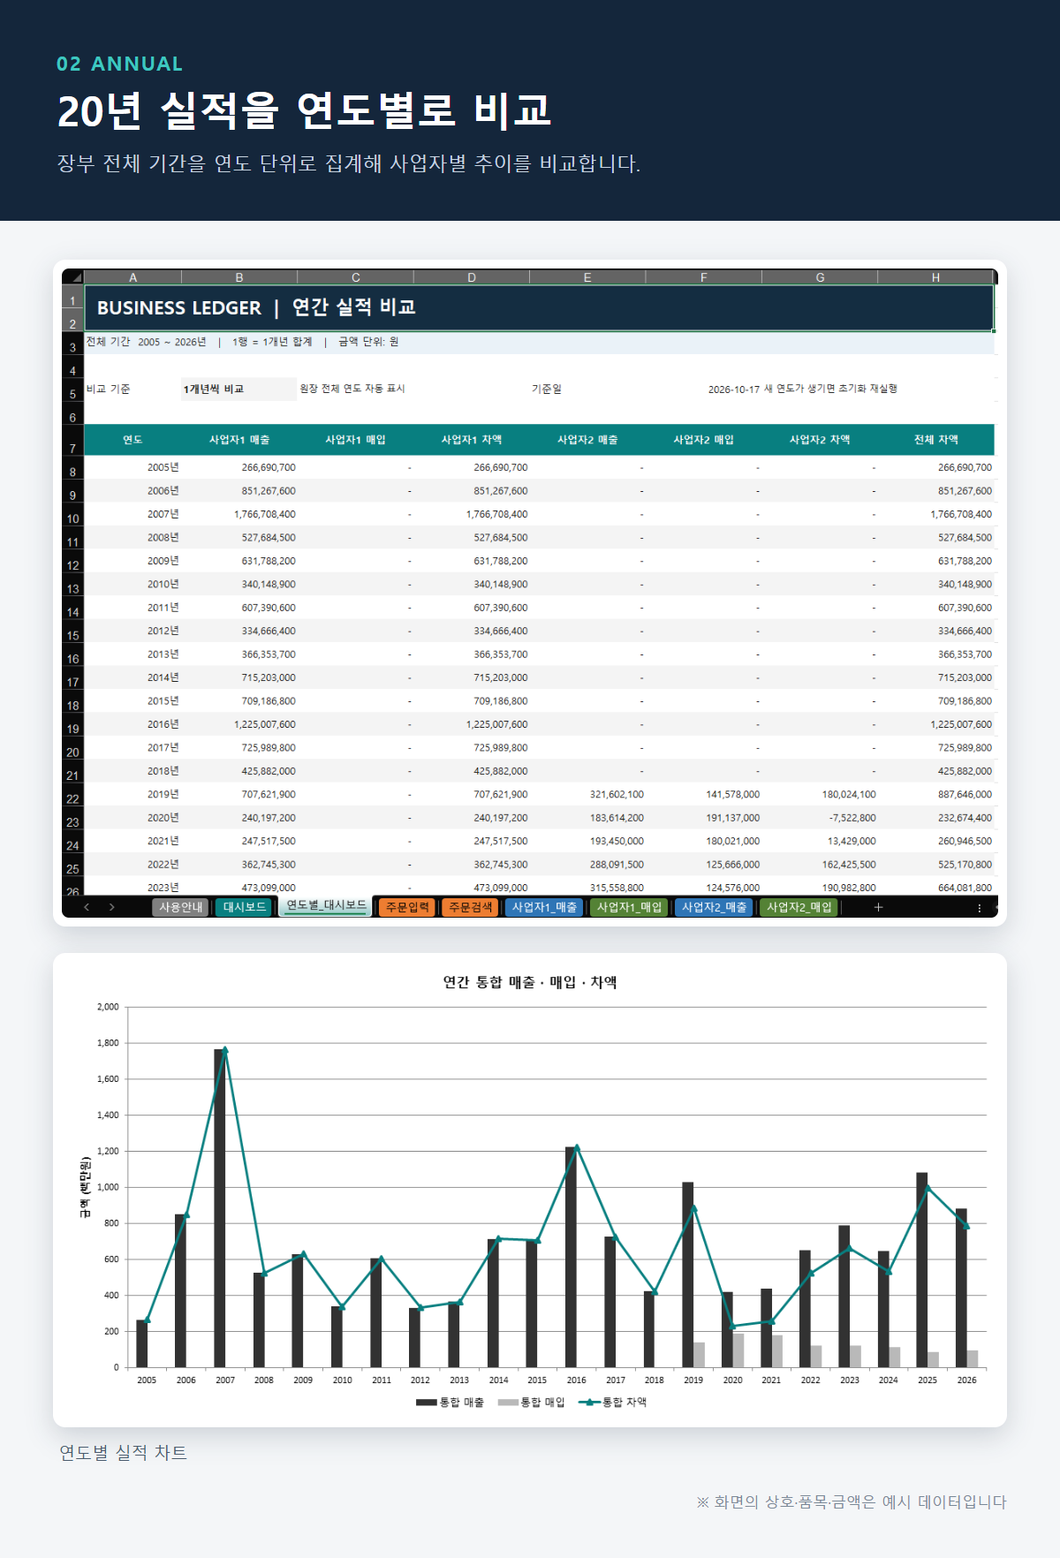Click the 사업자2 매입 value 141,578,000

tap(704, 794)
